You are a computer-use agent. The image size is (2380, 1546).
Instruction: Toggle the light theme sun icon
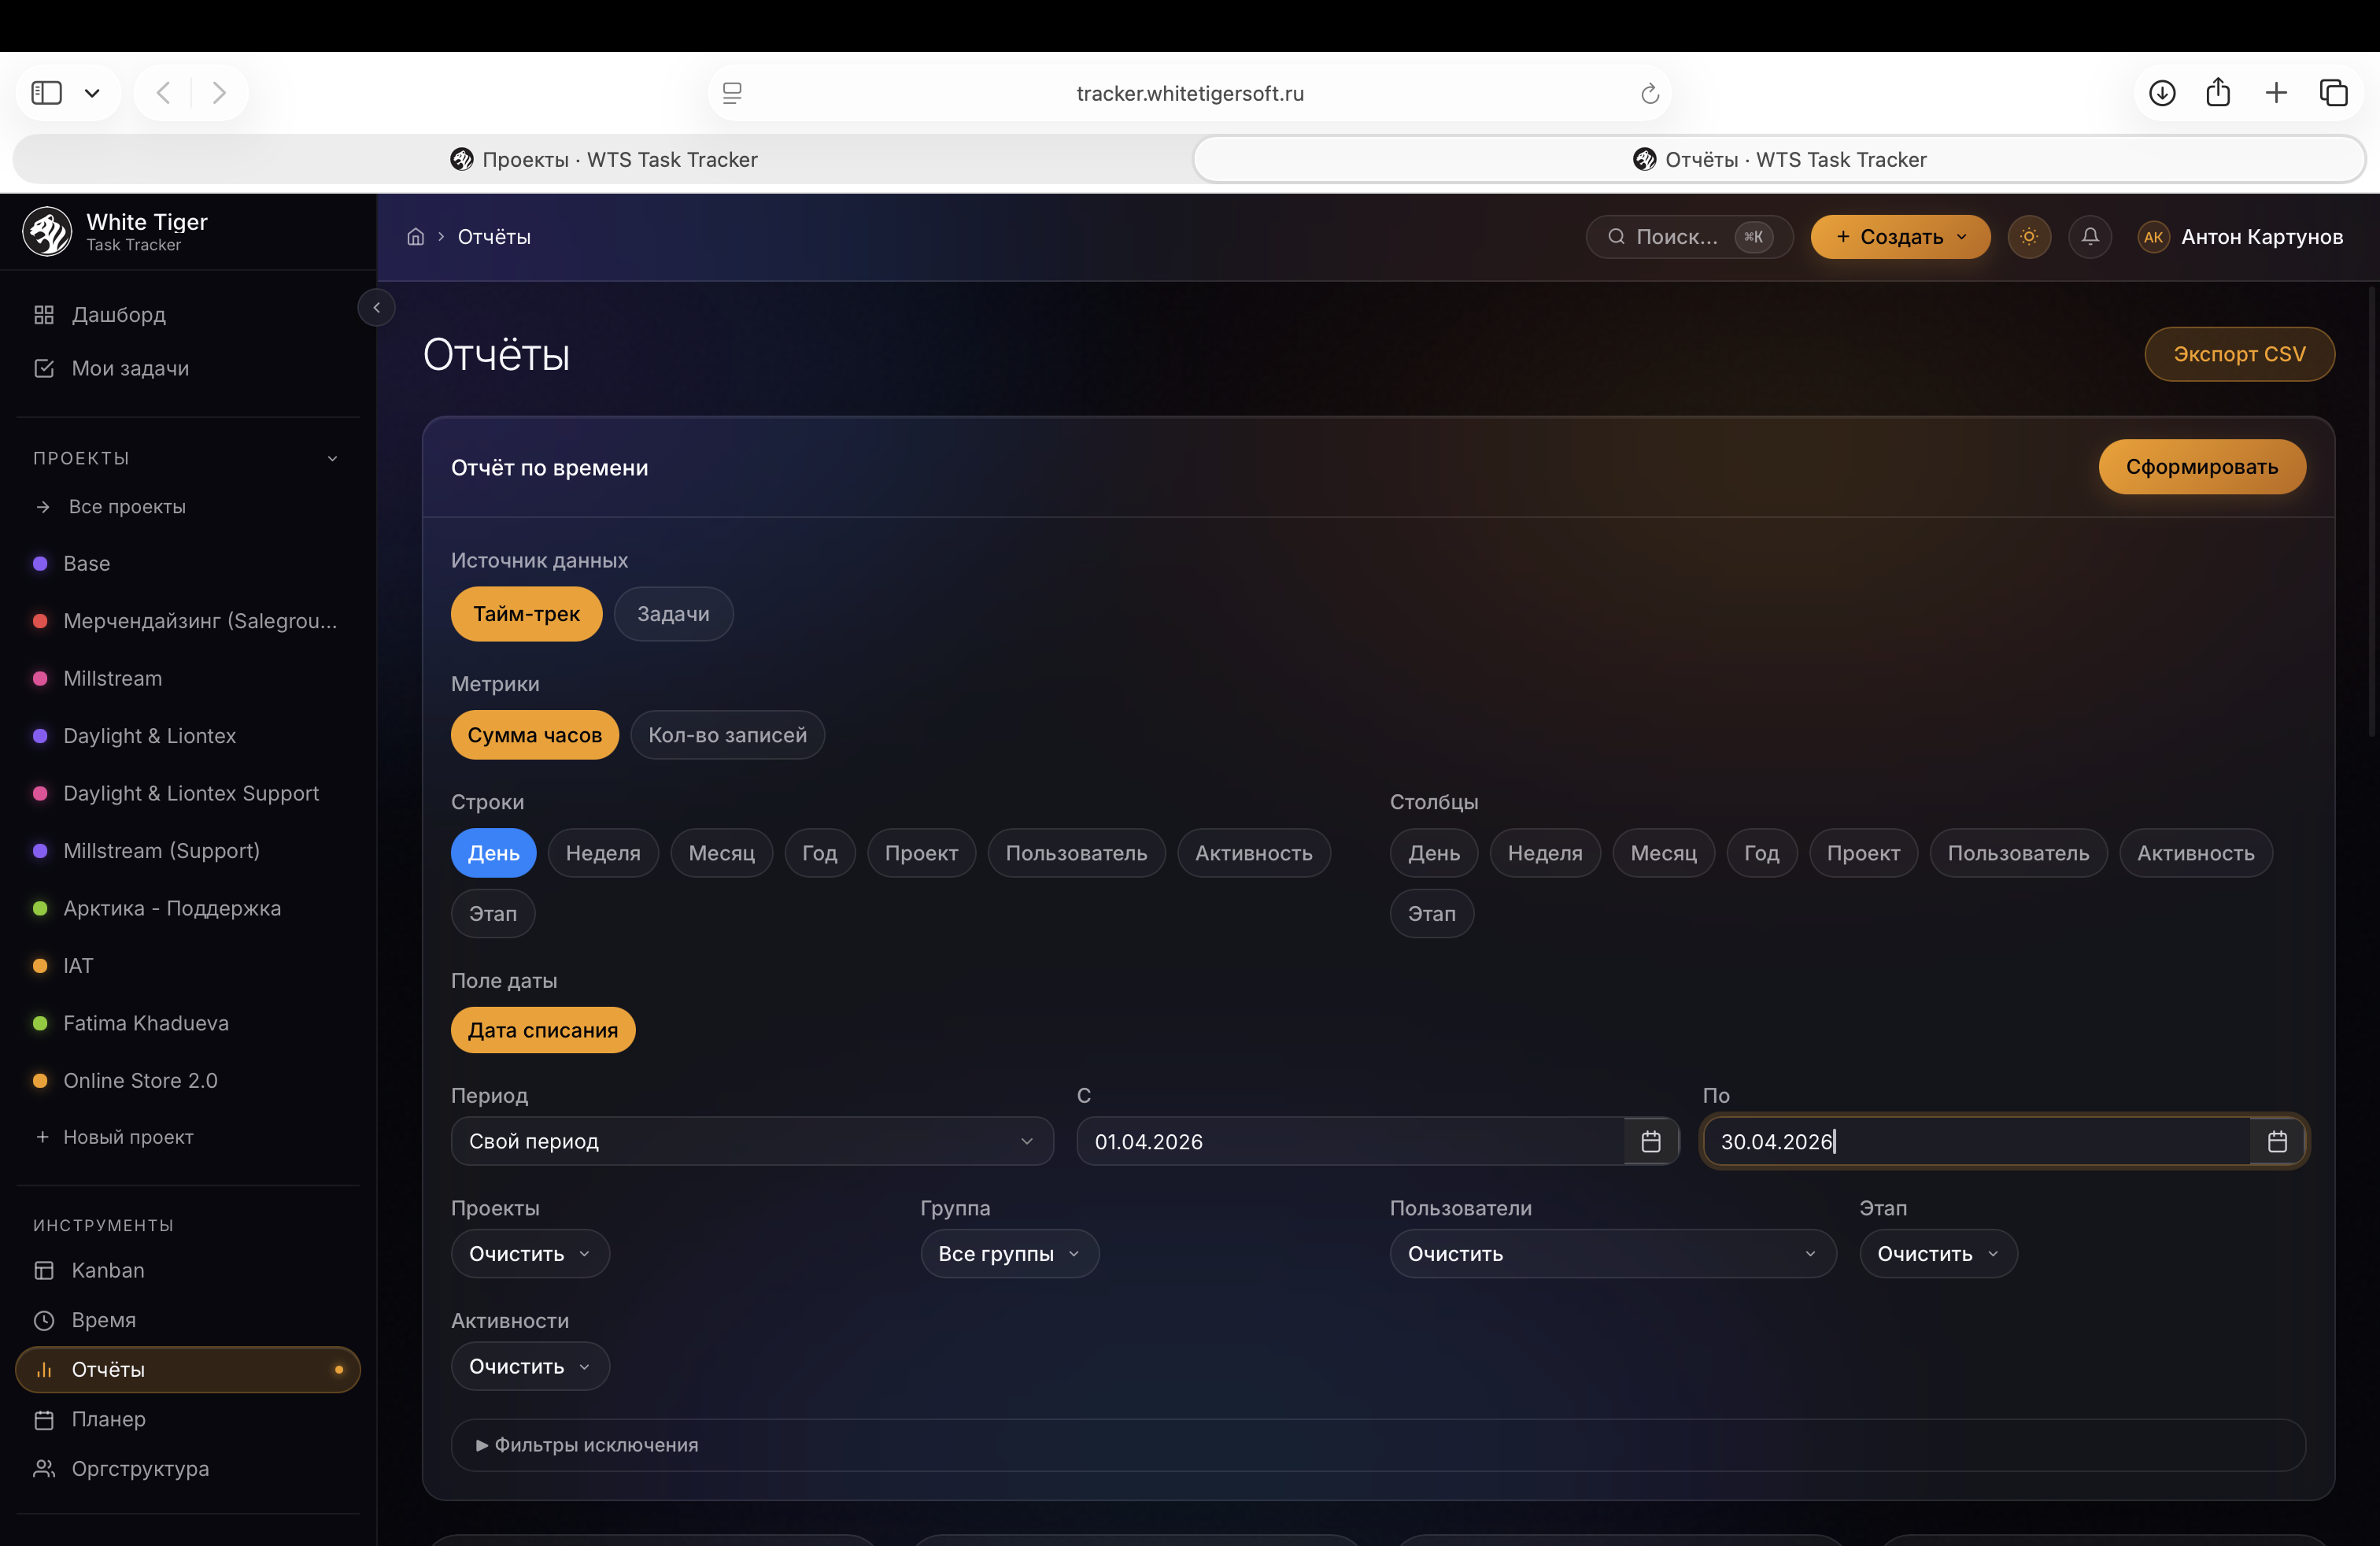click(2029, 237)
